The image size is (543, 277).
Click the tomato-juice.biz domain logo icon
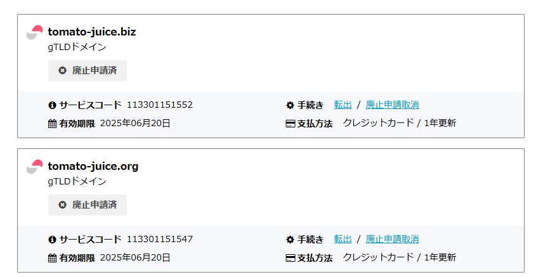pyautogui.click(x=35, y=32)
